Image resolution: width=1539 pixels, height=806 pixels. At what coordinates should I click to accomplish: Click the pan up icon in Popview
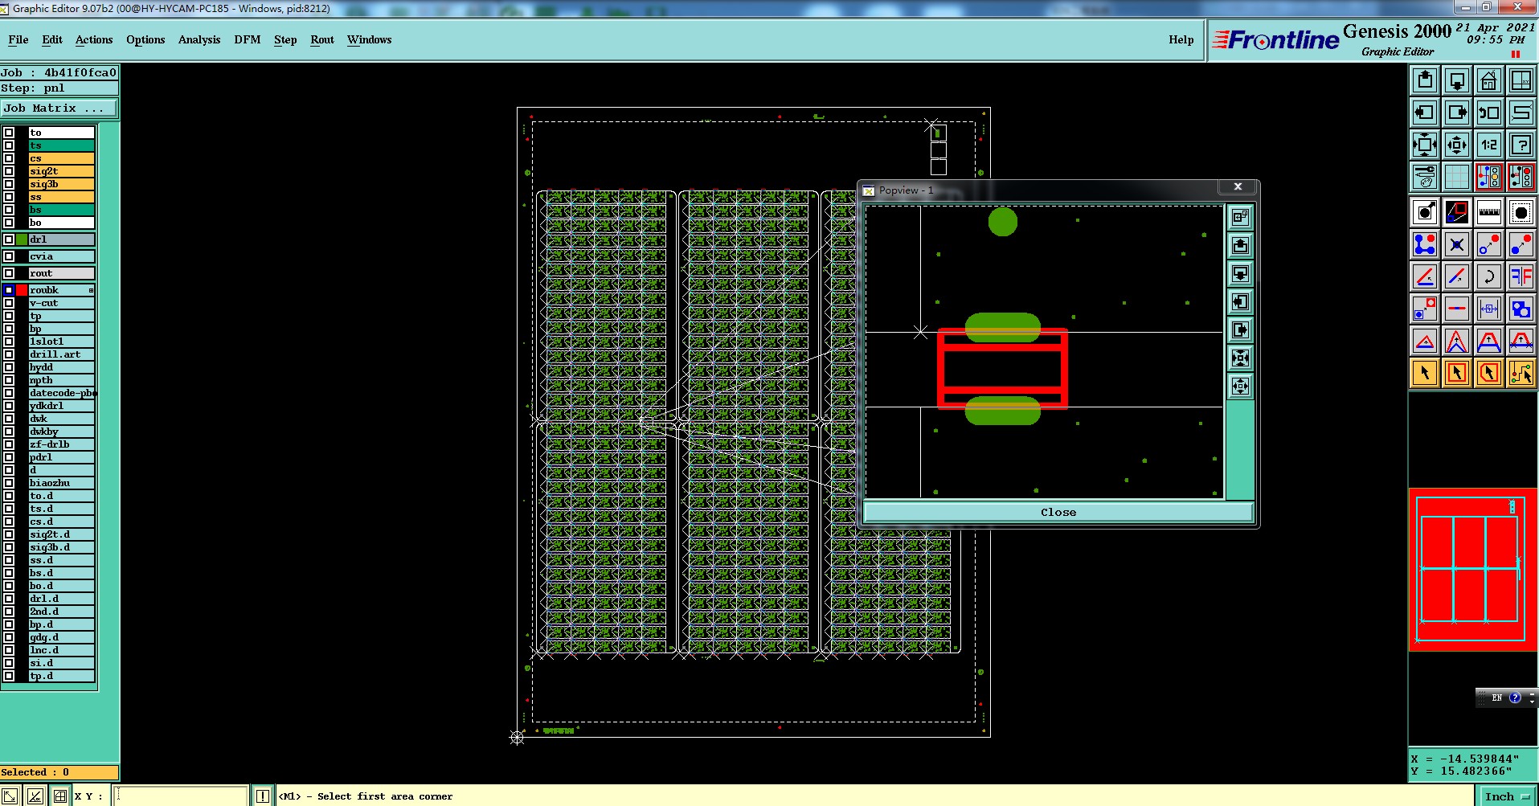(x=1240, y=245)
